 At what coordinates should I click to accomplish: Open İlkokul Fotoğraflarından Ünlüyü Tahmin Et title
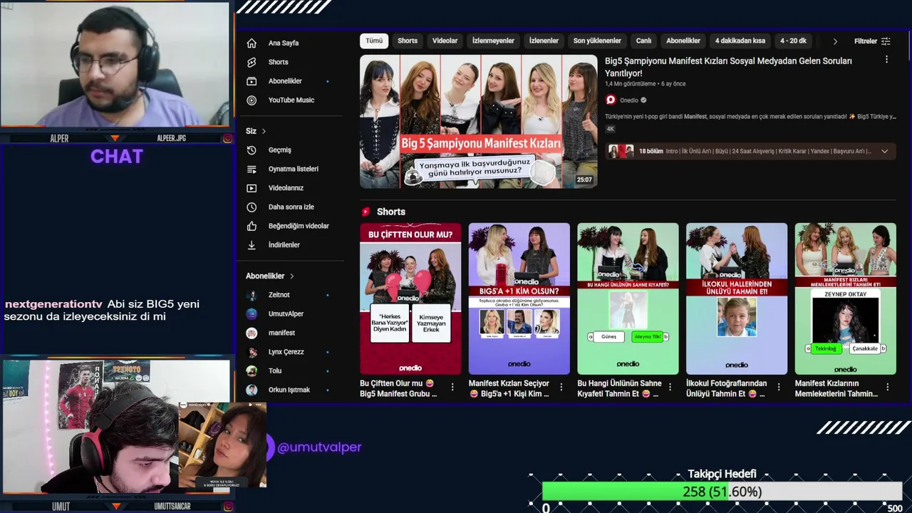pyautogui.click(x=727, y=388)
